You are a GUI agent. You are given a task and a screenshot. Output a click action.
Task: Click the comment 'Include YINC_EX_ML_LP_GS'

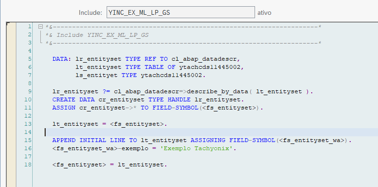(102, 35)
